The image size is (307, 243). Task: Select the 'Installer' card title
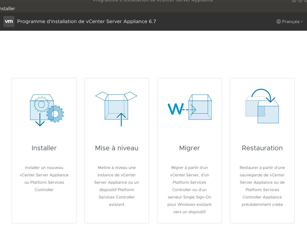[x=44, y=148]
